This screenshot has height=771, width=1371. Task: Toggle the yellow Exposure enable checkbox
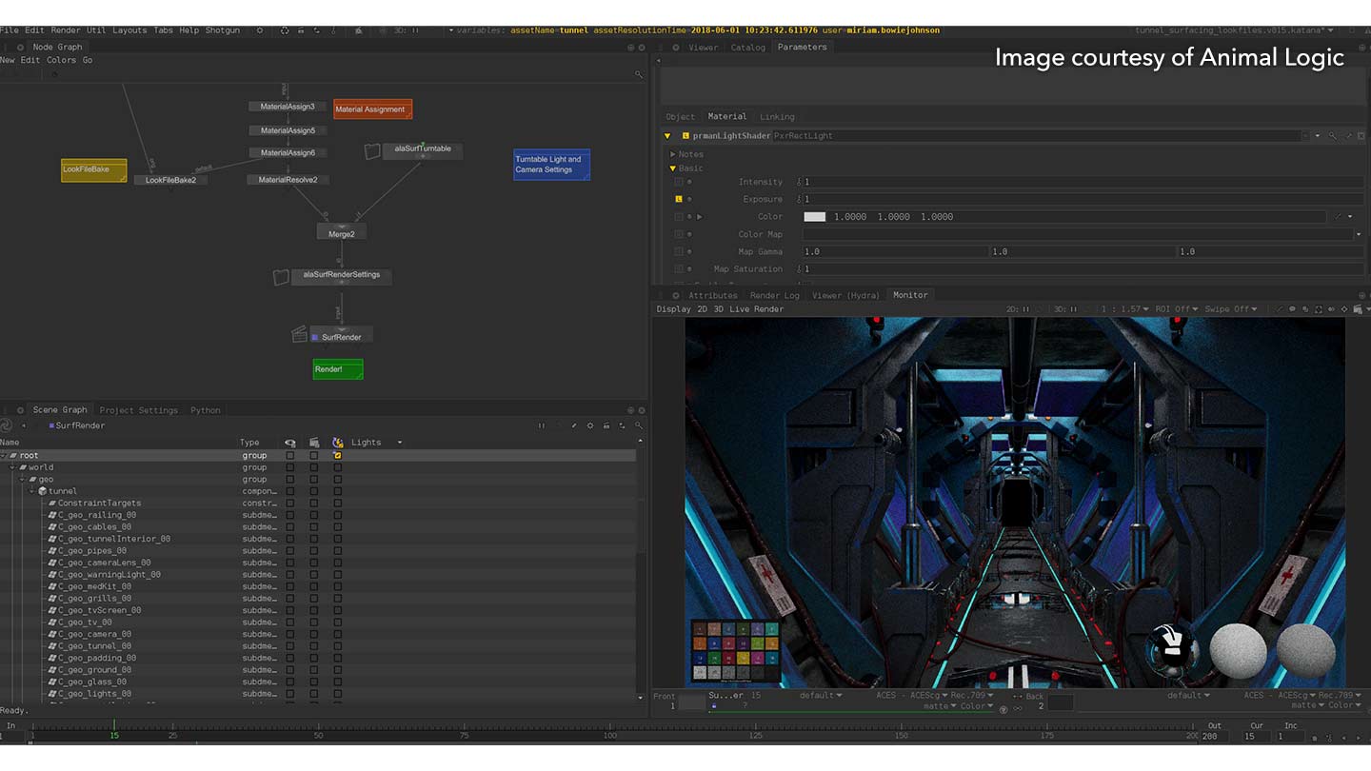click(x=679, y=199)
